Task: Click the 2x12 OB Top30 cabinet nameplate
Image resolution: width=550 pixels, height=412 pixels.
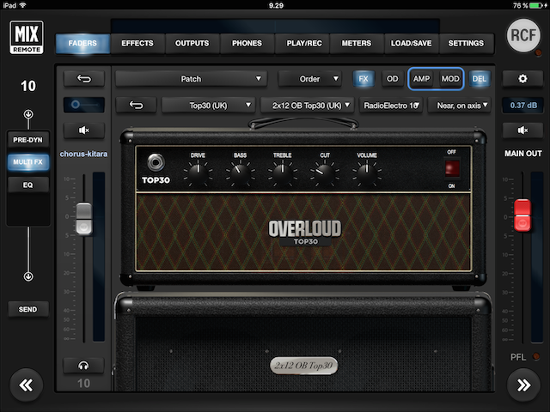Action: pyautogui.click(x=303, y=366)
